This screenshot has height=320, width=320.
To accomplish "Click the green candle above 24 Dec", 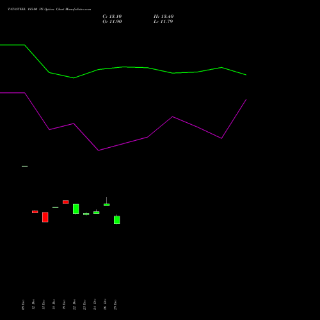I will 97,212.
